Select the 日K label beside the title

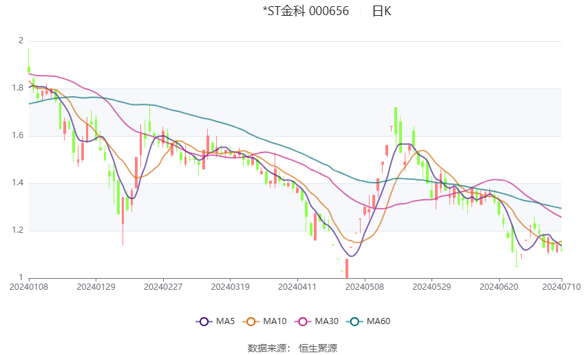click(x=381, y=11)
